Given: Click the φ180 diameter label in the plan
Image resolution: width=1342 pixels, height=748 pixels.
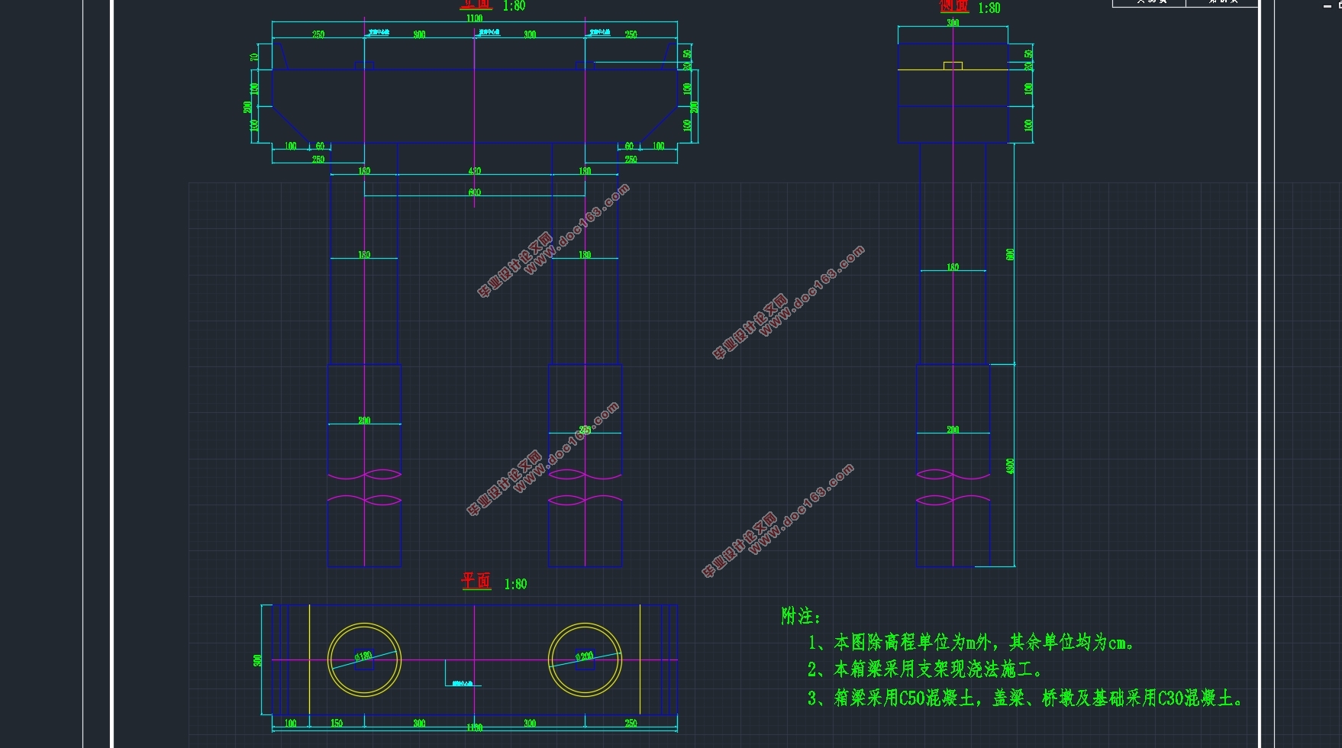Looking at the screenshot, I should 363,656.
